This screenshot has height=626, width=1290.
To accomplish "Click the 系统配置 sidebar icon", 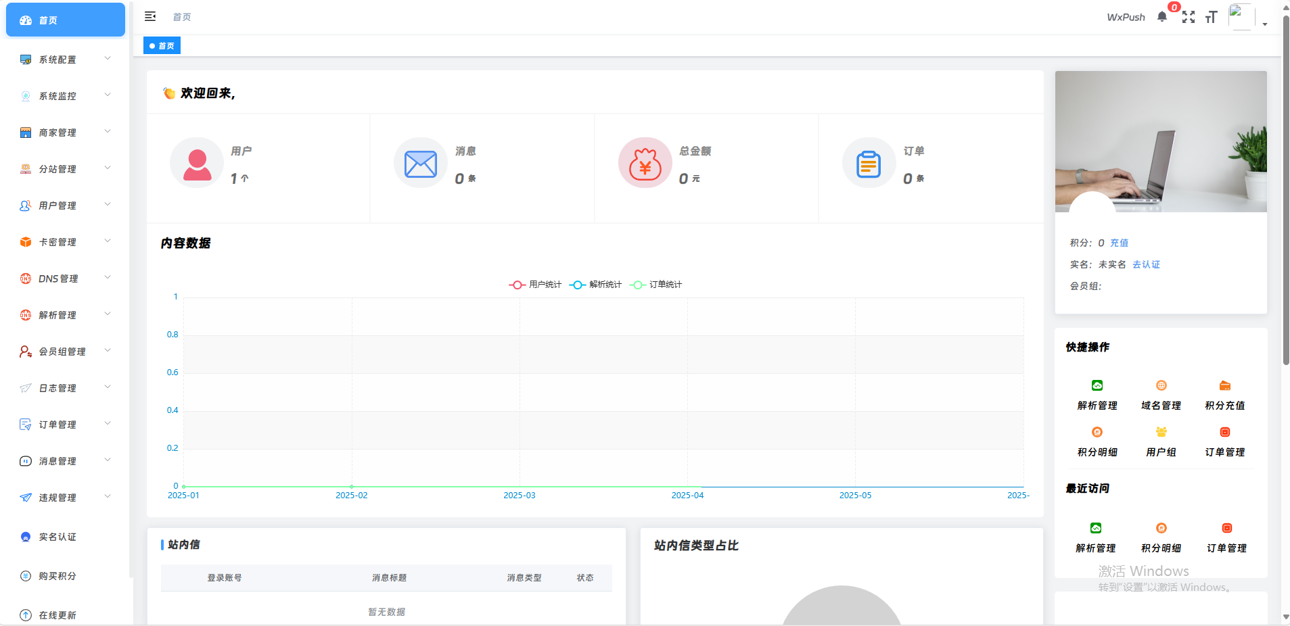I will (26, 59).
